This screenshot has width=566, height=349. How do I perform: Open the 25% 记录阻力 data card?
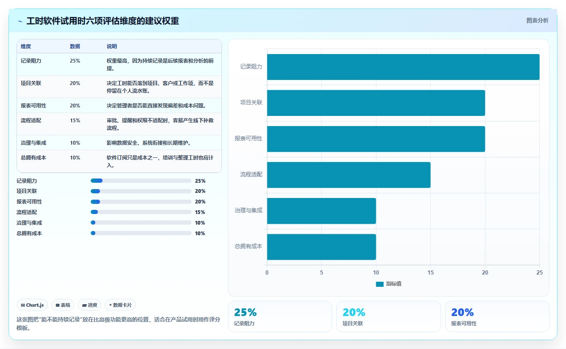pyautogui.click(x=280, y=316)
